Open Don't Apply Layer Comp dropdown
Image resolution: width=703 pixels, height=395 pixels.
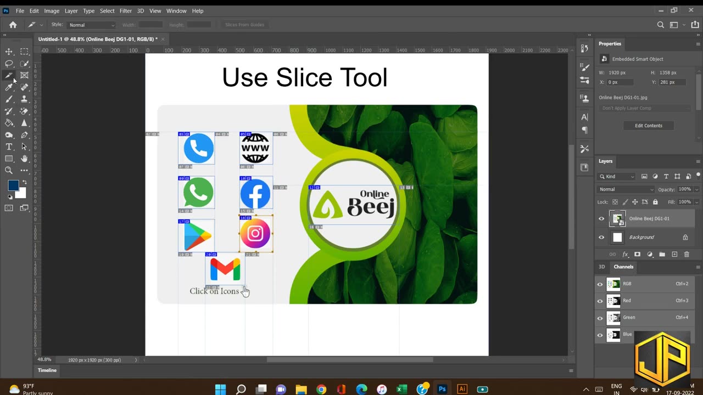tap(645, 108)
